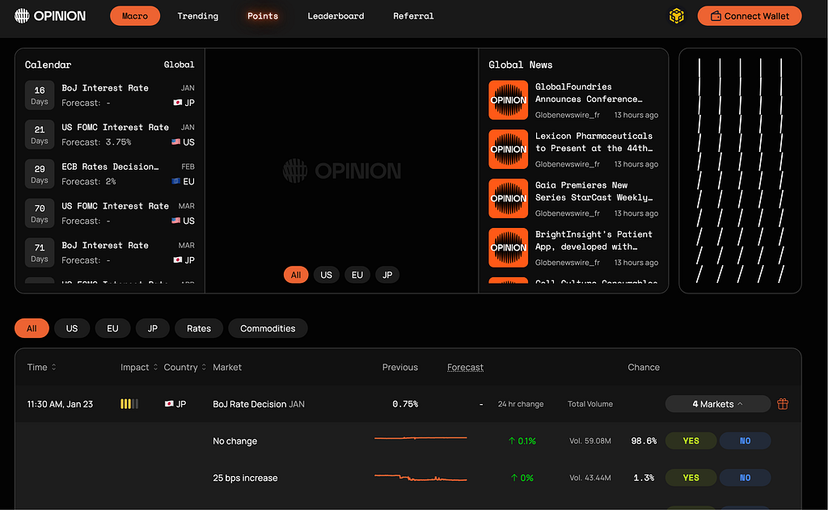Click BoJ Rate Decision JAN market name
Image resolution: width=828 pixels, height=510 pixels.
pos(259,404)
